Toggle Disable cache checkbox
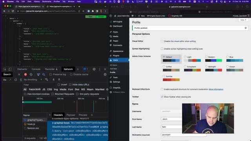The image size is (251, 141). [x=71, y=74]
